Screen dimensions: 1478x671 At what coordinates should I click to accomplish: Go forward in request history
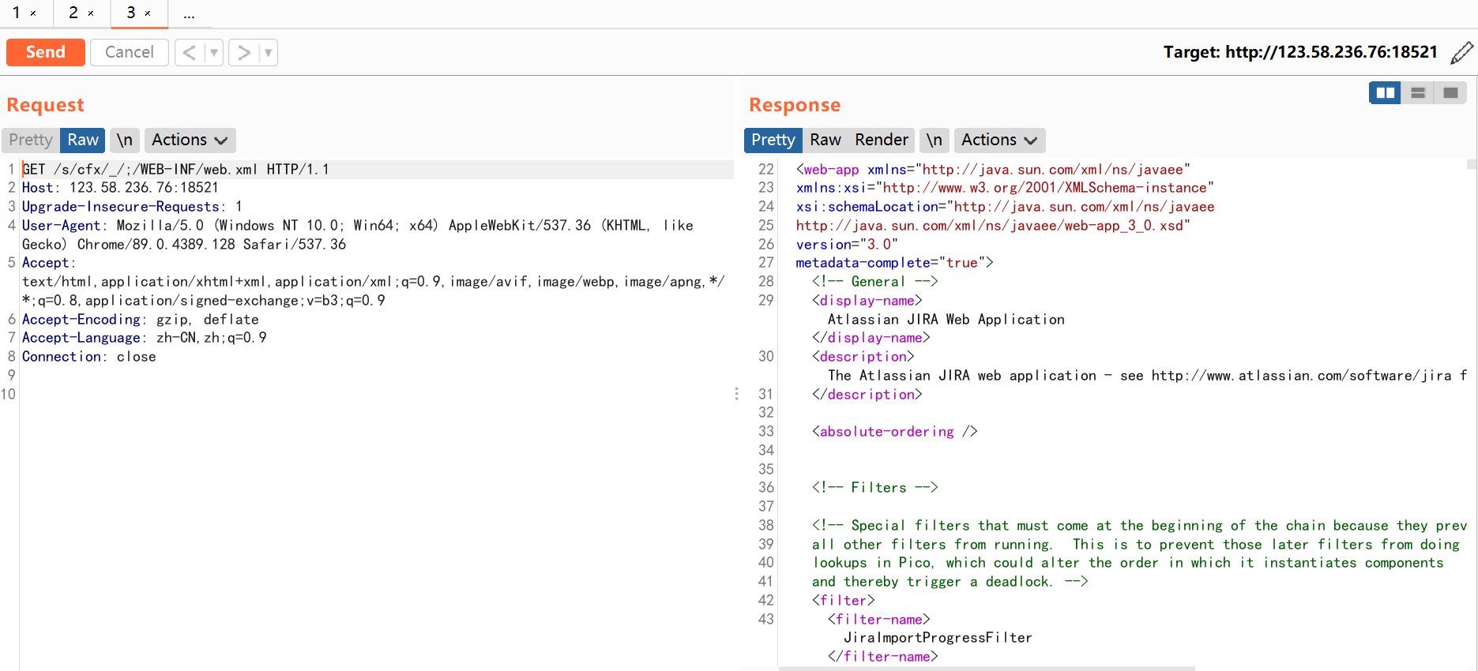click(244, 53)
